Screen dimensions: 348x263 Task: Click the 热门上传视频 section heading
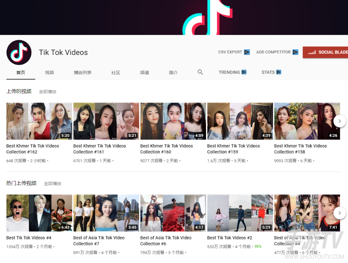coord(21,183)
